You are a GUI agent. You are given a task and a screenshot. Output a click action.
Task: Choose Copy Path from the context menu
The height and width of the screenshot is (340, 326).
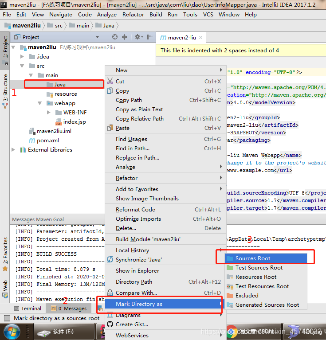coord(166,100)
